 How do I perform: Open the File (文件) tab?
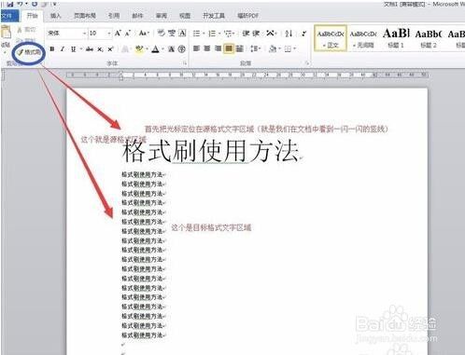click(x=8, y=16)
